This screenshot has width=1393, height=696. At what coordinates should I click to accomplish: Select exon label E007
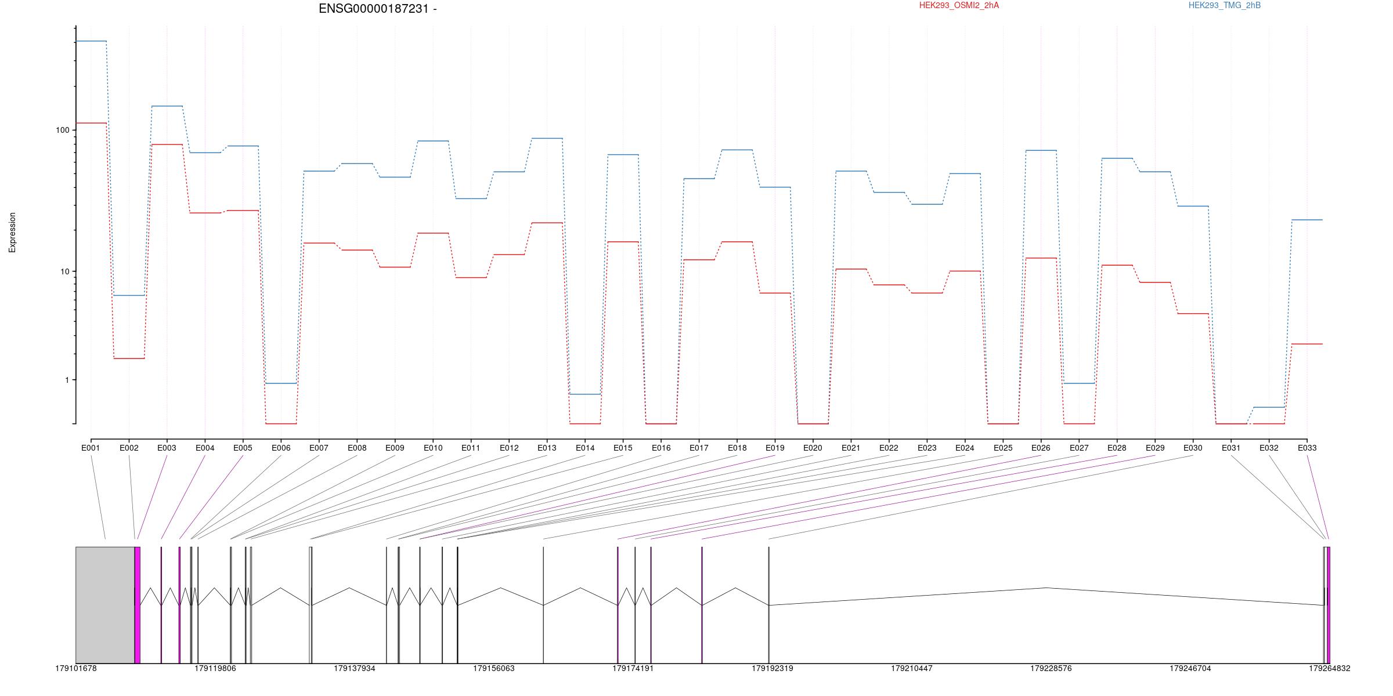[319, 448]
